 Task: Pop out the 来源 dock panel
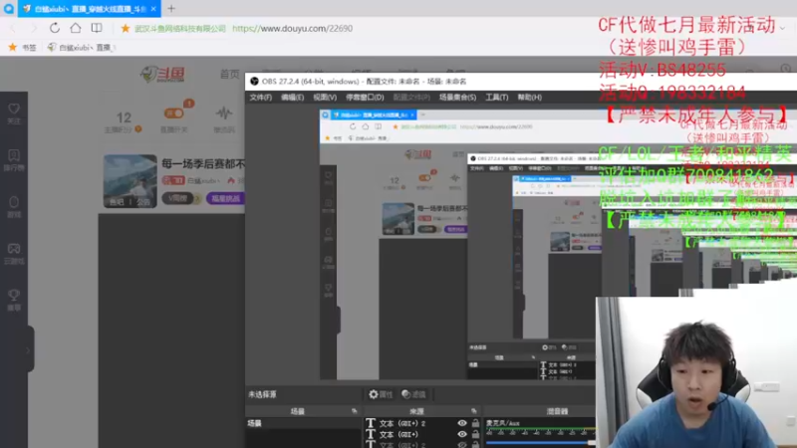click(474, 411)
